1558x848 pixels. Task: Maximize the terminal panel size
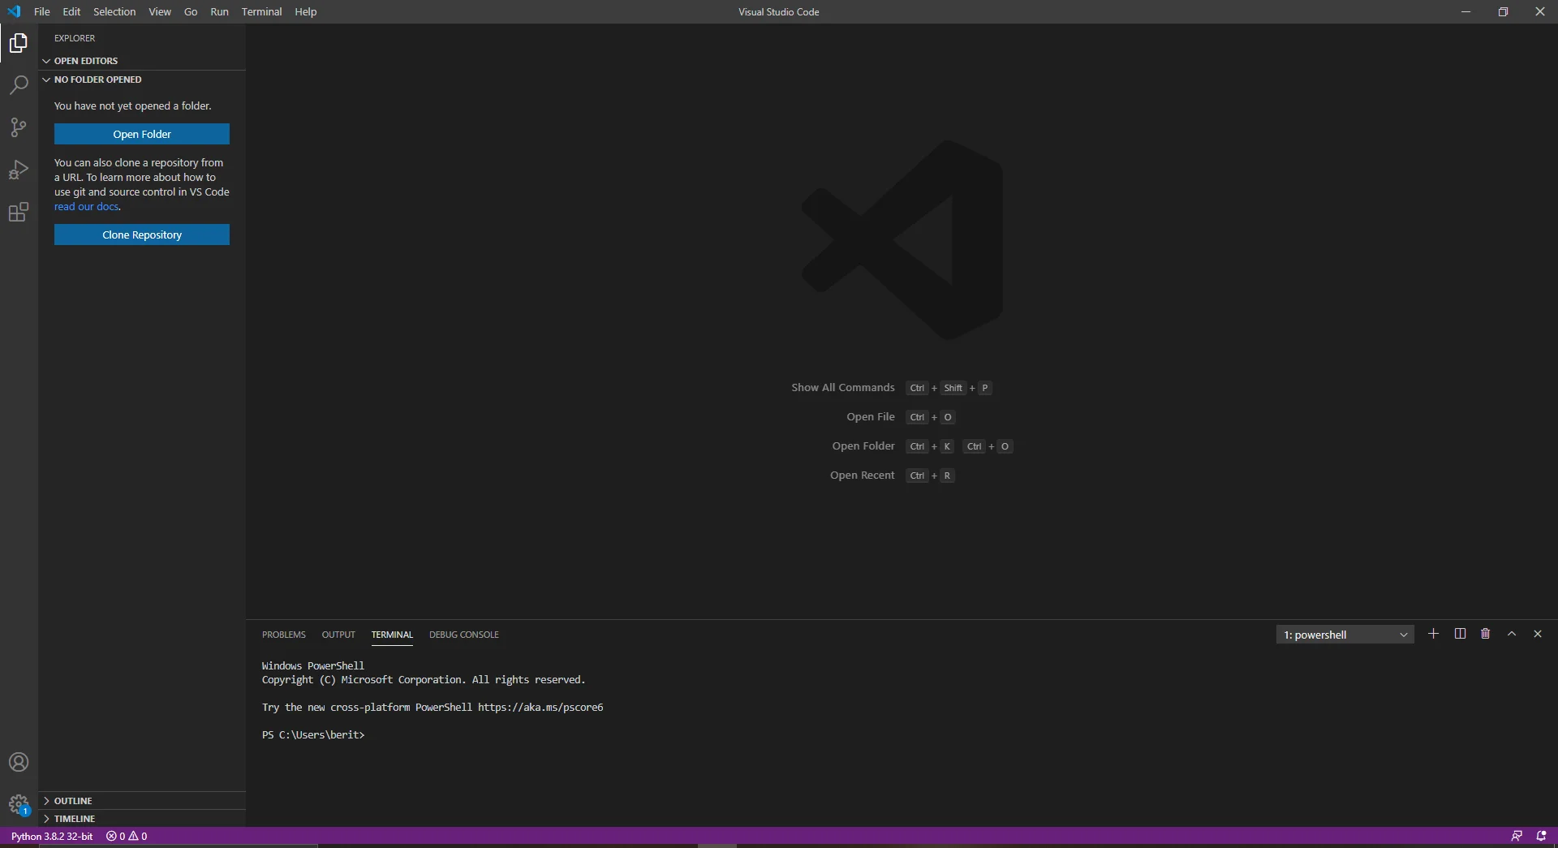click(x=1512, y=634)
